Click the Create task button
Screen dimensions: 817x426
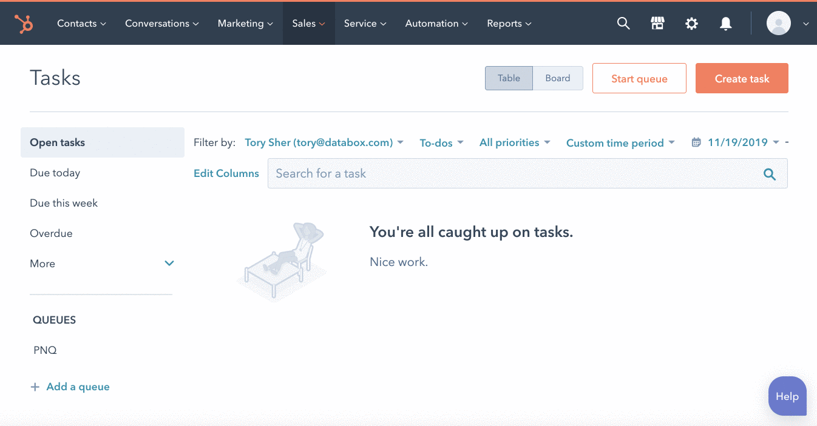click(x=742, y=78)
